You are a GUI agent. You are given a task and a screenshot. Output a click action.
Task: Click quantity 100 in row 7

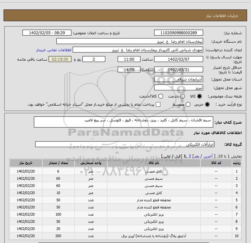pos(58,214)
